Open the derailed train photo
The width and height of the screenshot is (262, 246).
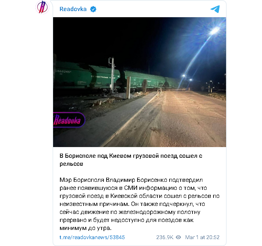point(139,82)
